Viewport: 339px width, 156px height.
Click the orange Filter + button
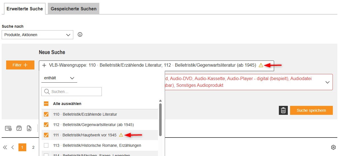(20, 65)
